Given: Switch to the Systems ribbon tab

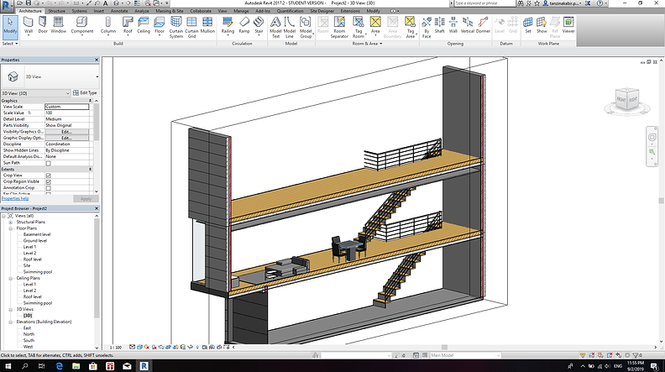Looking at the screenshot, I should 79,11.
